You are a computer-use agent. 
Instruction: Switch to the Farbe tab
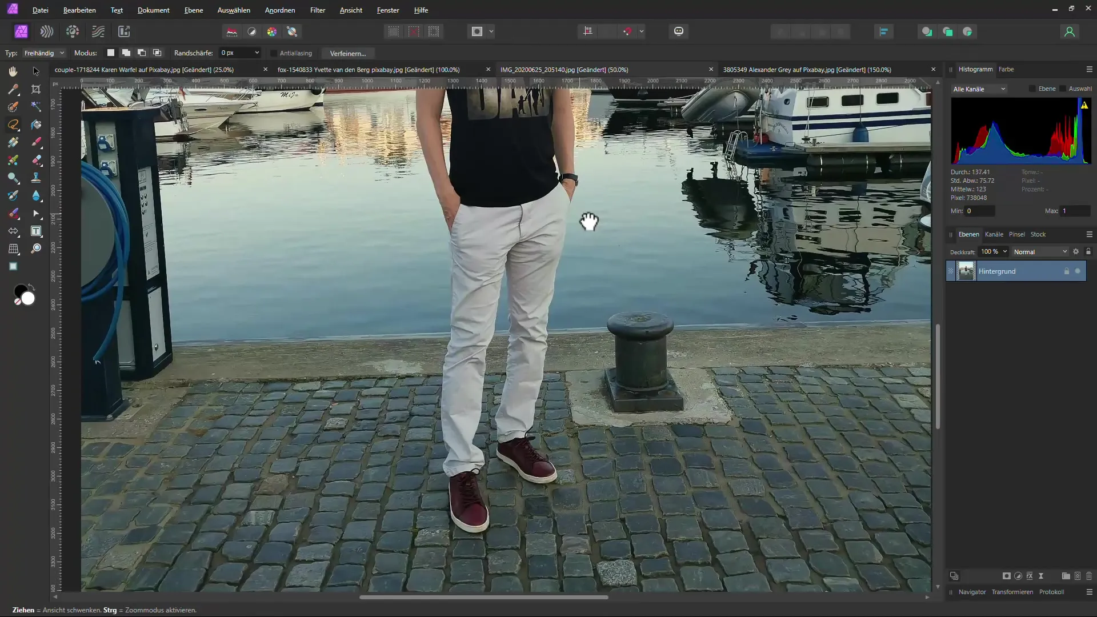coord(1006,69)
